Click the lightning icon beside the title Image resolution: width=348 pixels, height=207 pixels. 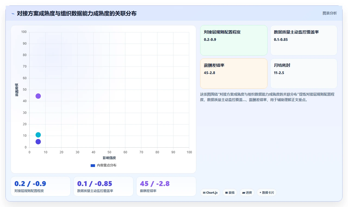13,13
